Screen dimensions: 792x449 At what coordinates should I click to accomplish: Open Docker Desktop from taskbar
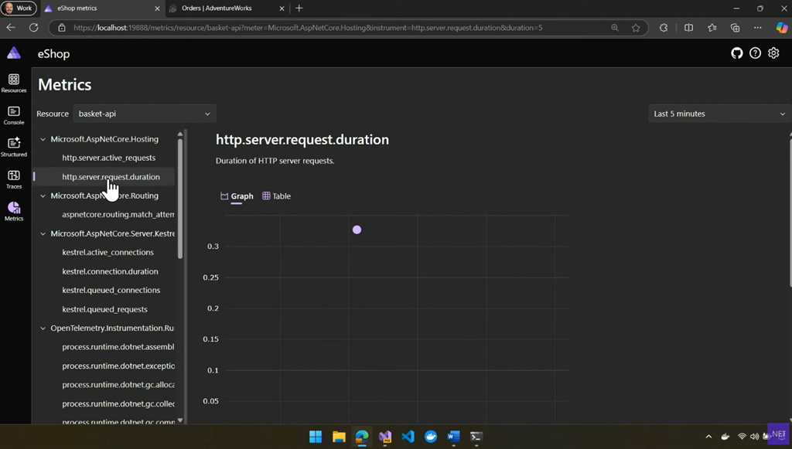coord(431,437)
